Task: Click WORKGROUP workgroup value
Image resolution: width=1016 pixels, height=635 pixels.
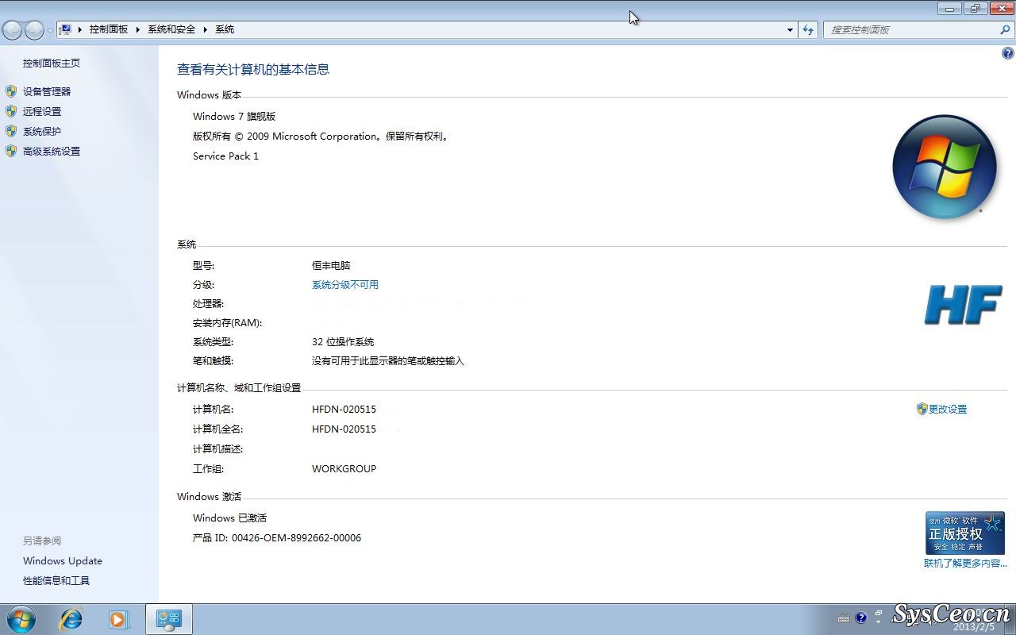Action: 344,469
